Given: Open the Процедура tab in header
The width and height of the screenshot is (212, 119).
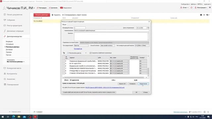Looking at the screenshot, I should tap(42, 8).
